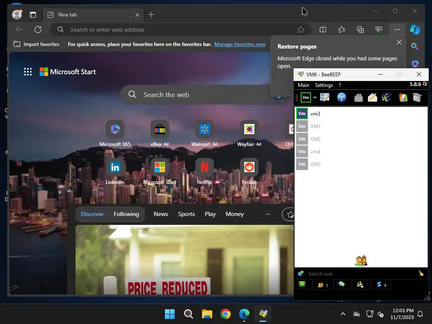Open Copilot icon in Edge toolbar

tap(415, 30)
